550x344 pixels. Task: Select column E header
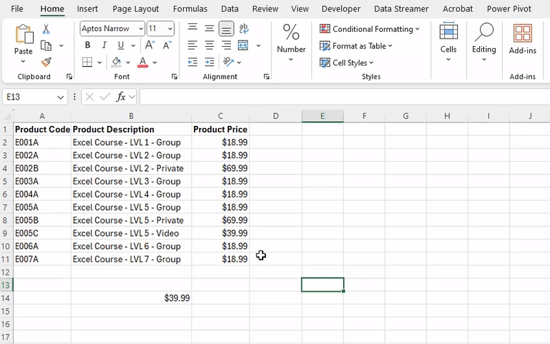tap(322, 116)
